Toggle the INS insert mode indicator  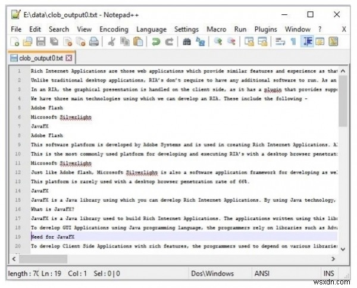pyautogui.click(x=329, y=273)
